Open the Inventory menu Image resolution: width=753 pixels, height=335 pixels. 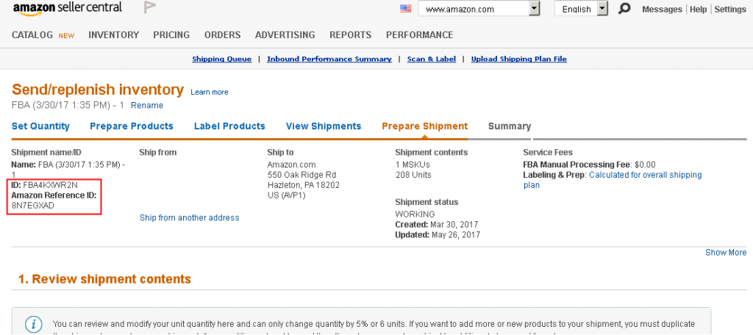pos(113,35)
